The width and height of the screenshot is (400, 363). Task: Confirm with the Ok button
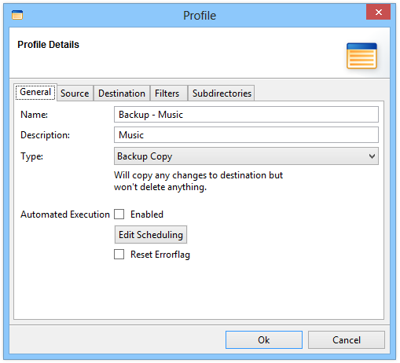(264, 340)
